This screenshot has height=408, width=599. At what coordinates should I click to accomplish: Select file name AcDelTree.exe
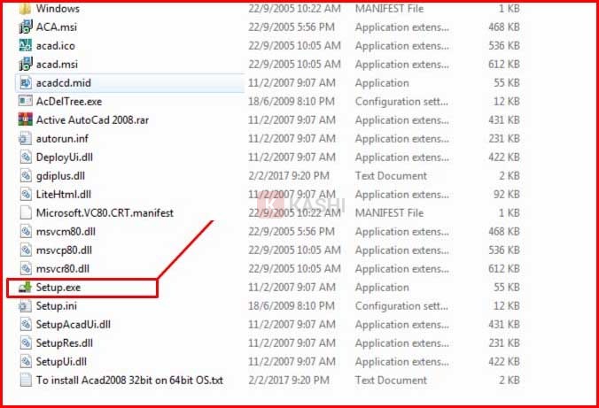[69, 102]
